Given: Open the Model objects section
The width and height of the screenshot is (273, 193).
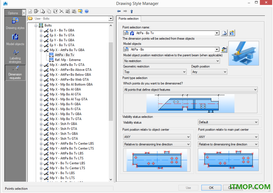Looking at the screenshot, I should [15, 40].
